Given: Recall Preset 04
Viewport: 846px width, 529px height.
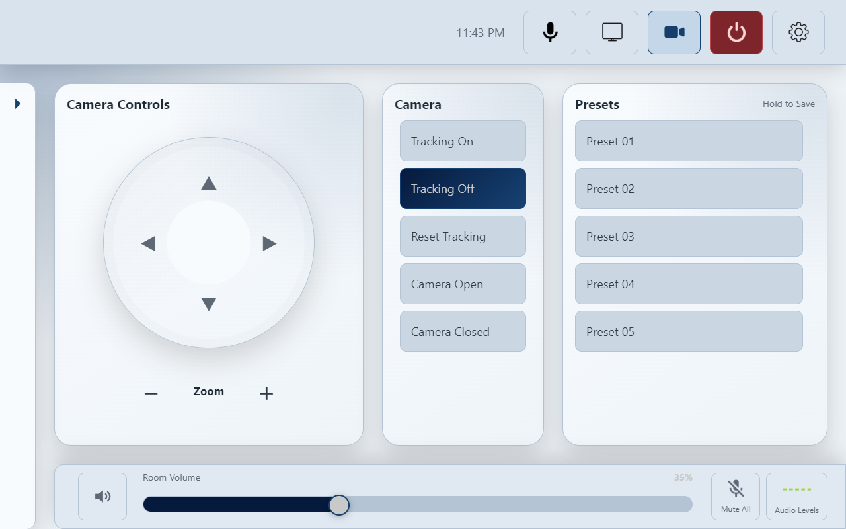Looking at the screenshot, I should click(x=689, y=284).
